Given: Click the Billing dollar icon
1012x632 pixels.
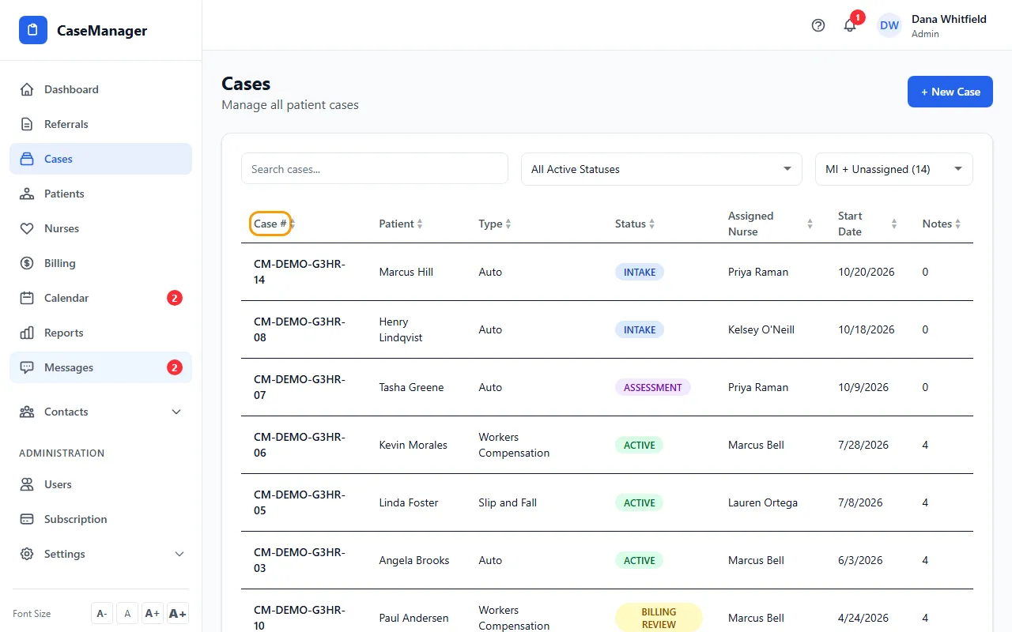Looking at the screenshot, I should [x=27, y=263].
